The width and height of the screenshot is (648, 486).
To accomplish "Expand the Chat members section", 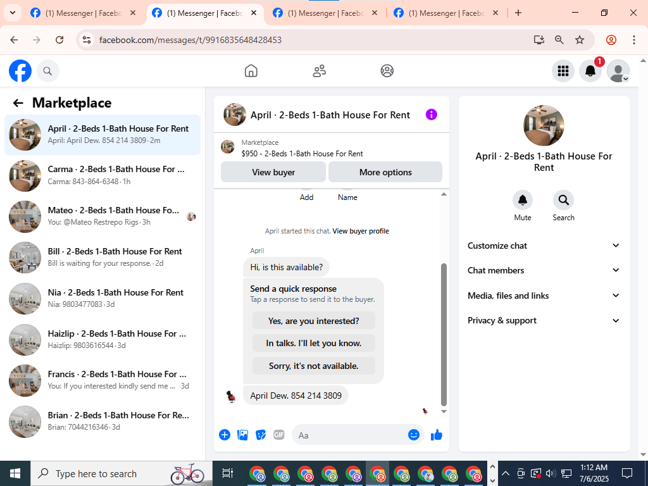I will click(544, 270).
